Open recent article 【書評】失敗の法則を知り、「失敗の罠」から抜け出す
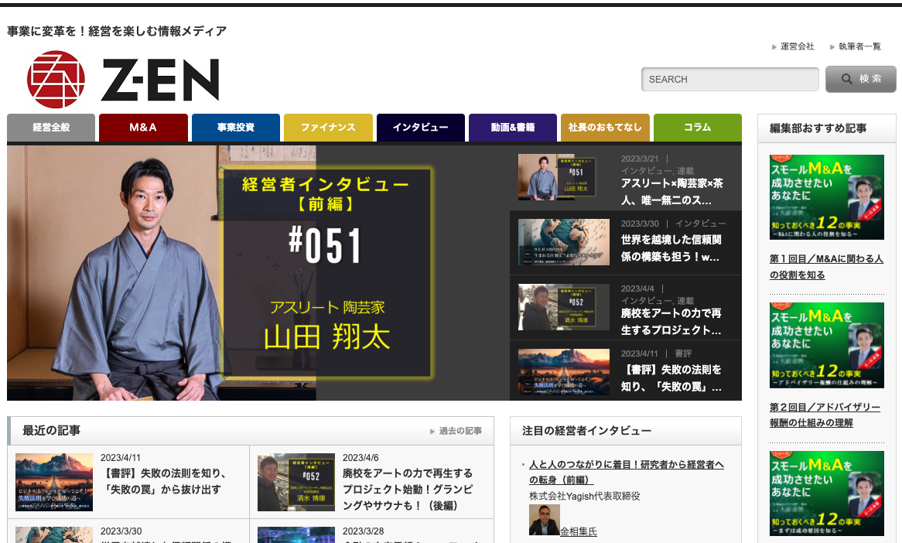Viewport: 902px width, 543px height. [x=166, y=481]
